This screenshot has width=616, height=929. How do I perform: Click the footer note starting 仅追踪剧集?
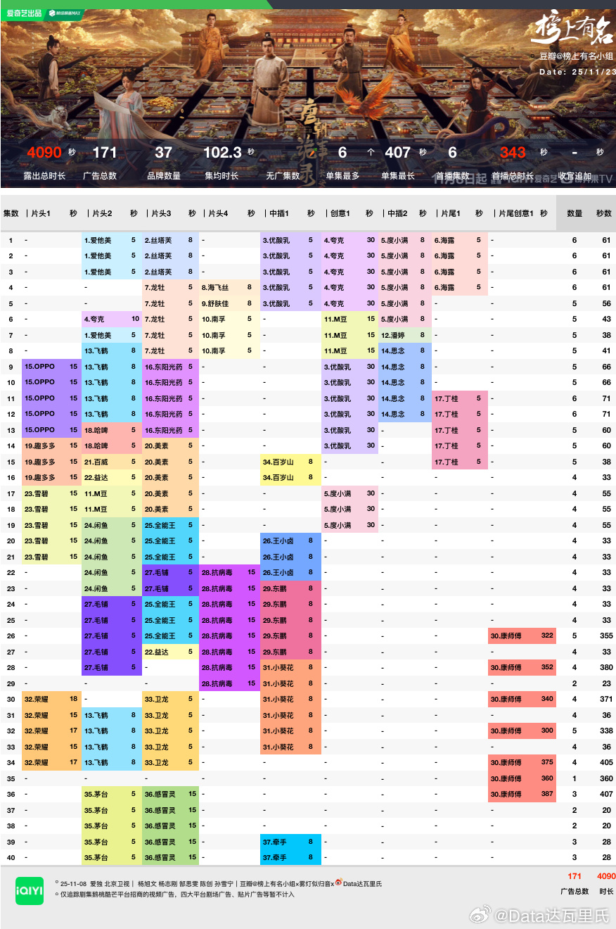click(x=177, y=895)
